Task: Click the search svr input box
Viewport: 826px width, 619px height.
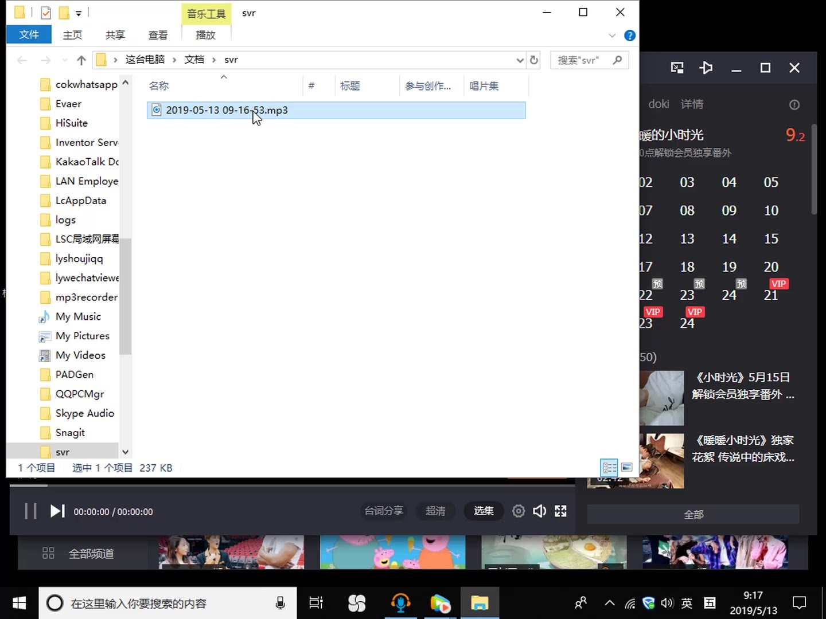Action: coord(582,60)
